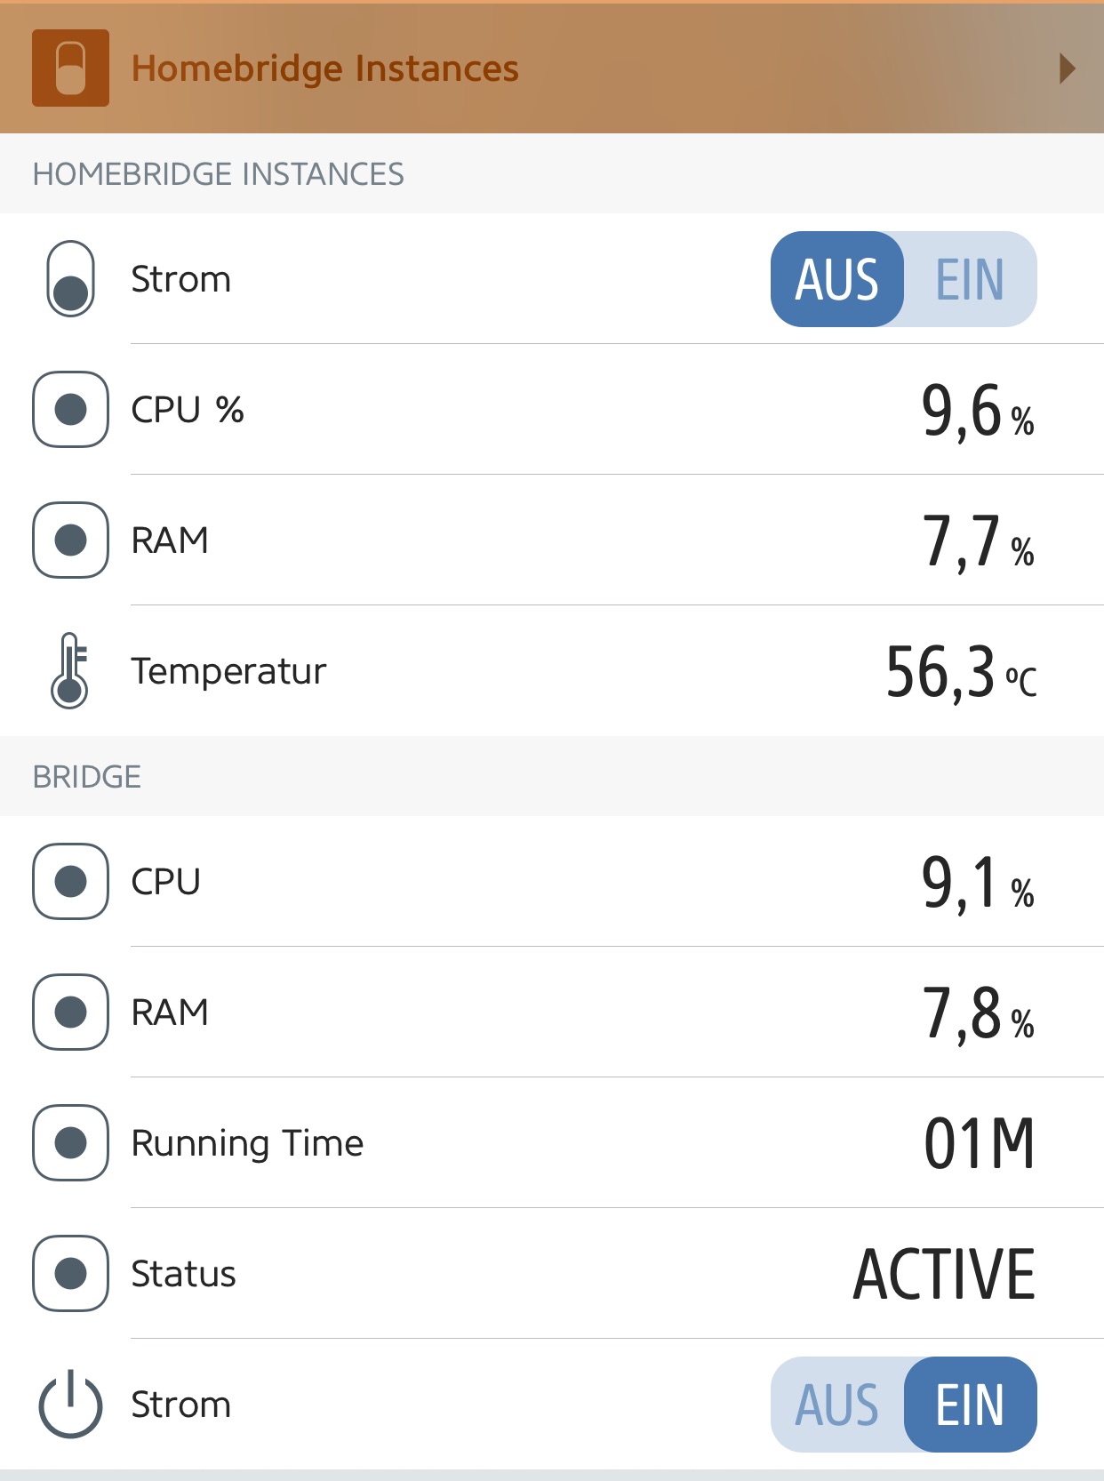1104x1481 pixels.
Task: Tap the ACTIVE status value
Action: (x=944, y=1274)
